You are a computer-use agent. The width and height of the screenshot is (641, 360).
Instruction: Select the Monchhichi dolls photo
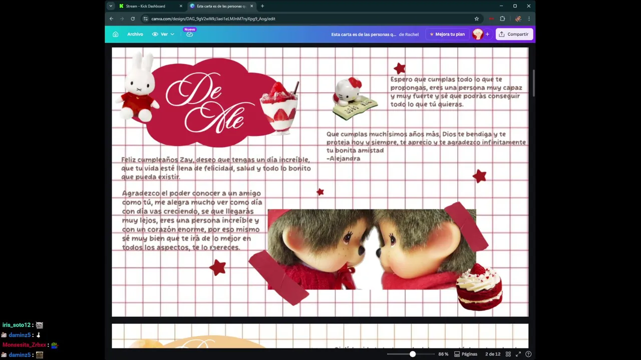(x=372, y=249)
